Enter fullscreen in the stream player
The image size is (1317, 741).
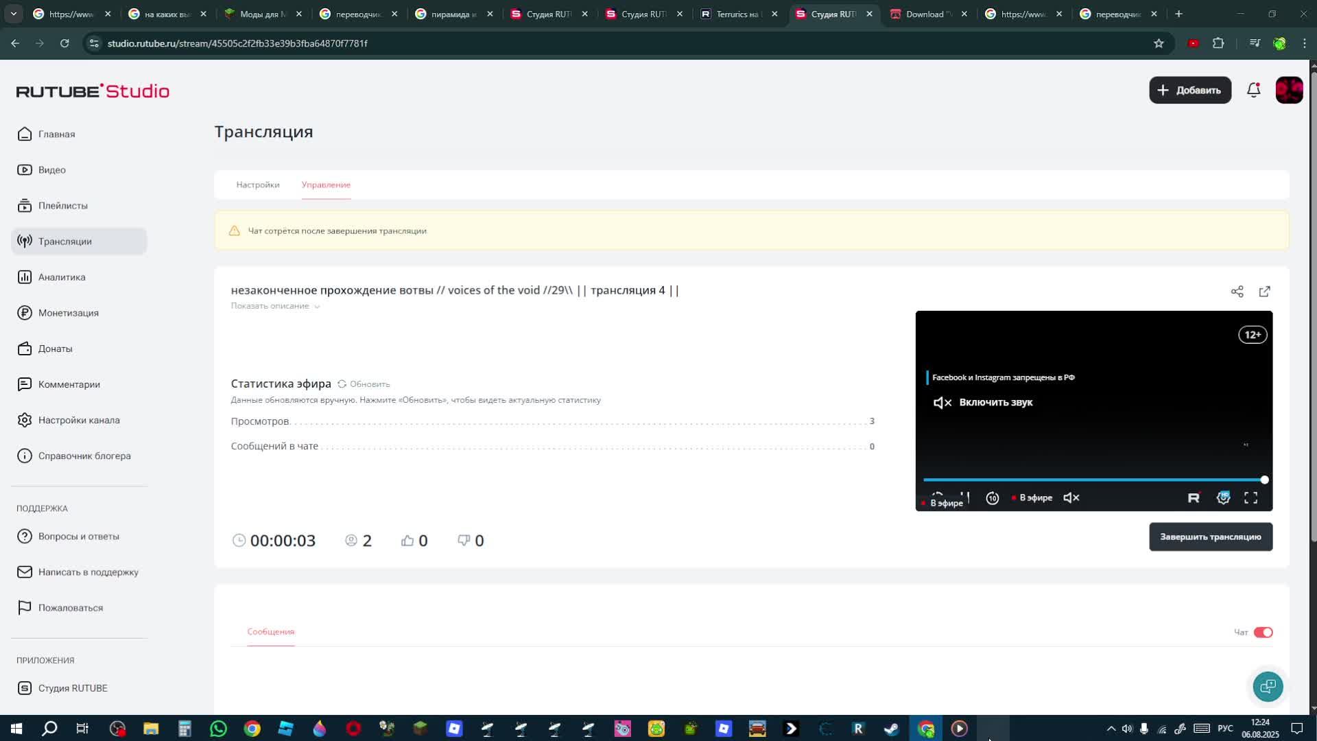1250,498
